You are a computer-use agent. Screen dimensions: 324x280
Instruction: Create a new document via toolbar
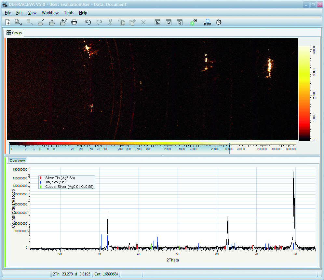pyautogui.click(x=8, y=22)
